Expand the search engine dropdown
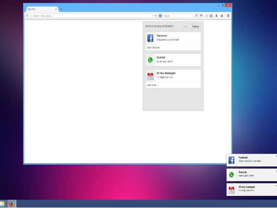This screenshot has height=208, width=277. click(161, 16)
